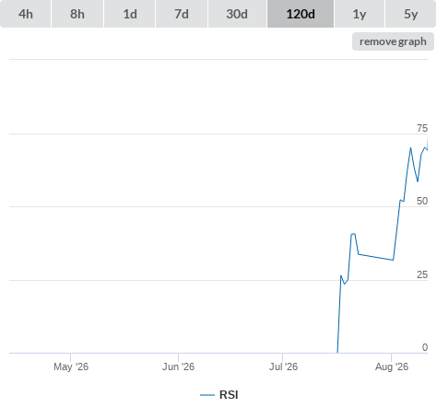Click the active 120d tab
This screenshot has width=437, height=419.
301,14
